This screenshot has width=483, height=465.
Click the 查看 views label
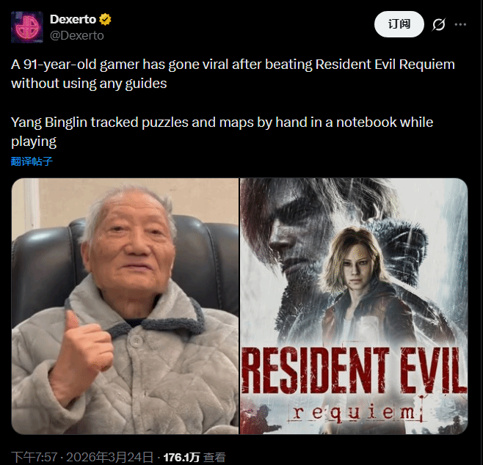[x=214, y=458]
